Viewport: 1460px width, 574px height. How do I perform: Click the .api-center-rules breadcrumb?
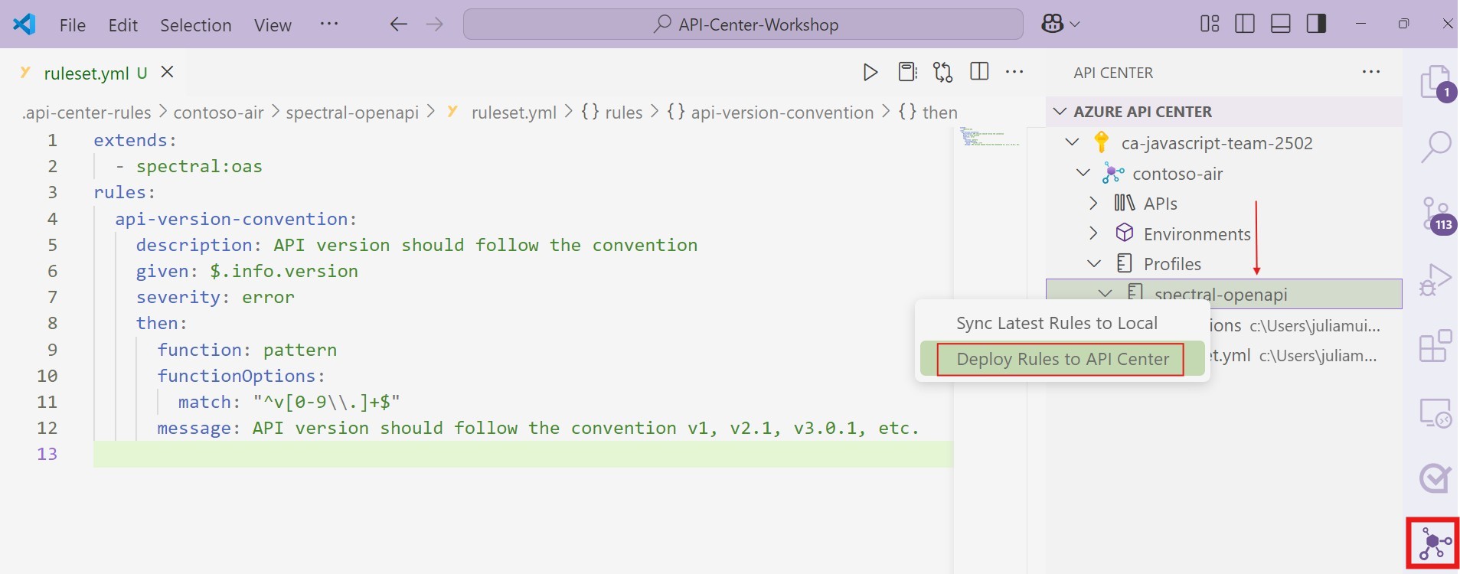(x=87, y=113)
